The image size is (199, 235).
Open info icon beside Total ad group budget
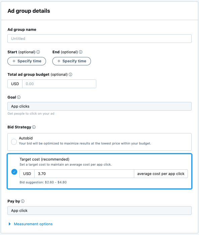pos(70,74)
